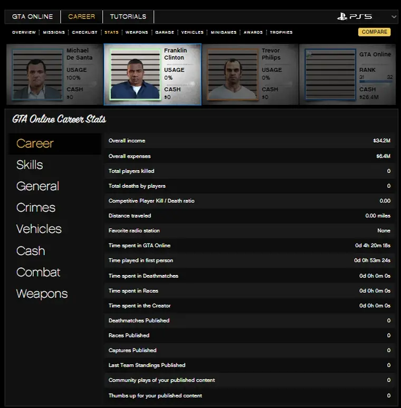Go to the TROPHIES sub-navigation link
401x408 pixels.
[x=281, y=32]
